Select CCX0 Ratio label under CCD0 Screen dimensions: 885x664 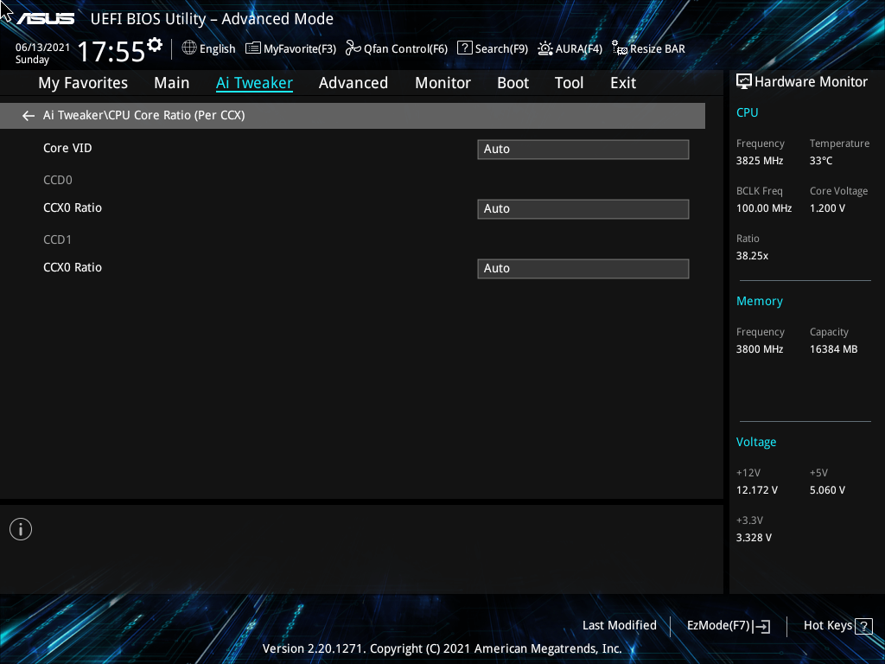click(73, 207)
